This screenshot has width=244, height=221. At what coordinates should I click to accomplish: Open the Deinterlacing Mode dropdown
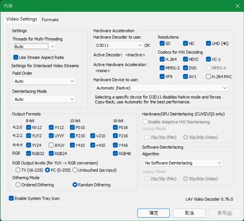(44, 99)
